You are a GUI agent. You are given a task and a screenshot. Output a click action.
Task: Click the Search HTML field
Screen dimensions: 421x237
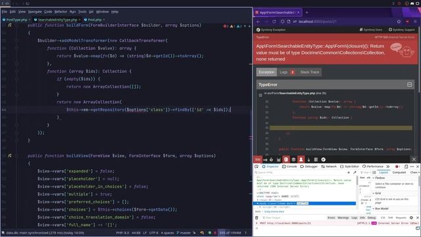coord(300,172)
